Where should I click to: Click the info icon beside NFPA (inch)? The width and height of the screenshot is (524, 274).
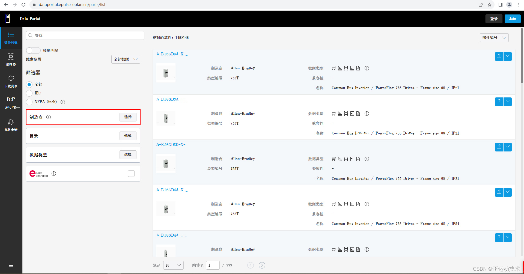click(63, 102)
